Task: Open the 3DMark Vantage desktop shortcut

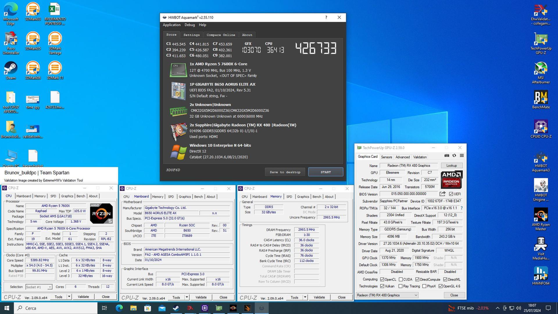Action: pyautogui.click(x=55, y=43)
